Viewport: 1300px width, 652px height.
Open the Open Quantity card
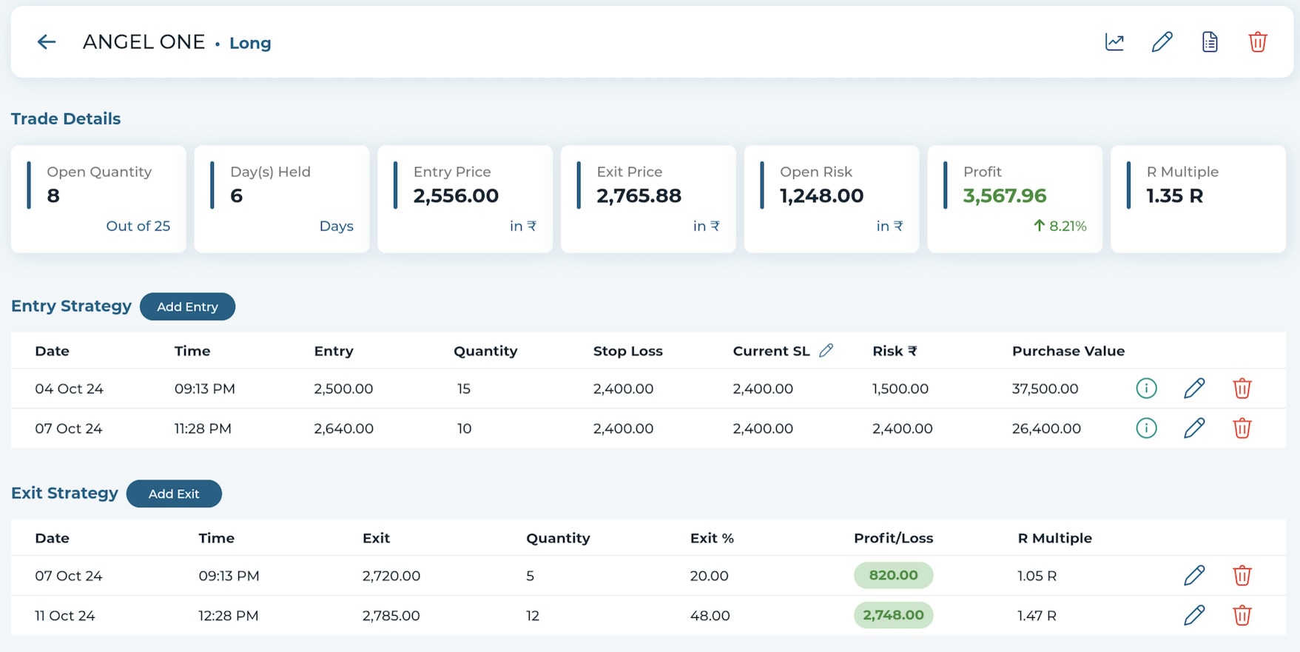tap(98, 199)
